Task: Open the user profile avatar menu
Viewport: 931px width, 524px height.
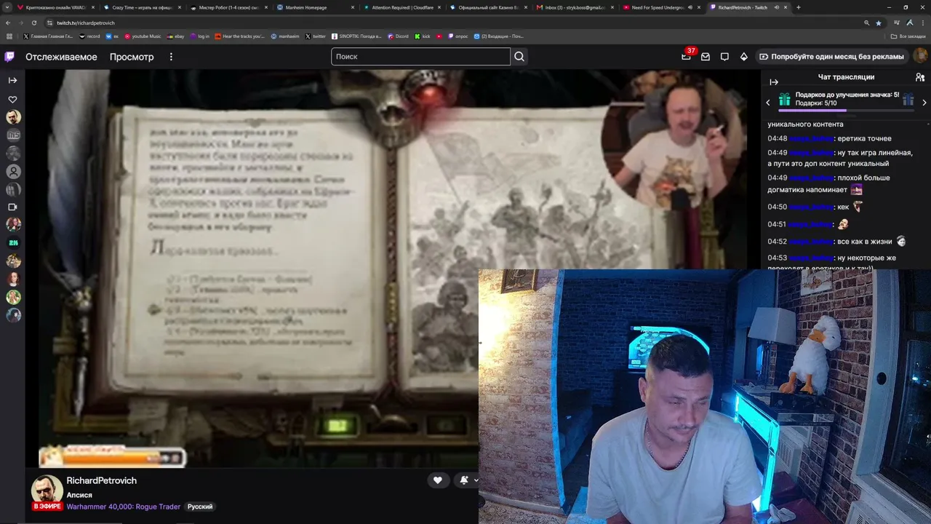Action: tap(920, 56)
